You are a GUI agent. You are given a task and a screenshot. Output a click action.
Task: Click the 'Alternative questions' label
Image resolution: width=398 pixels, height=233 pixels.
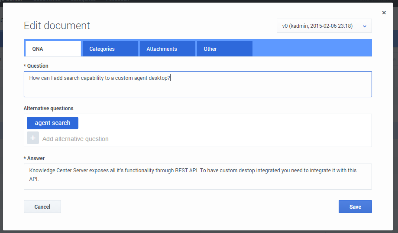pyautogui.click(x=49, y=108)
